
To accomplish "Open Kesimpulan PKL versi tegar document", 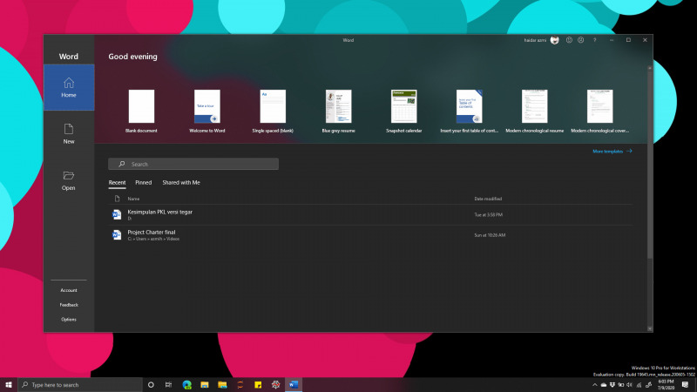I will (x=369, y=214).
